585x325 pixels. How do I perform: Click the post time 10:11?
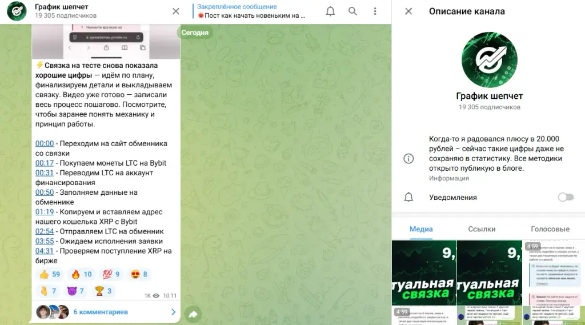click(x=170, y=295)
